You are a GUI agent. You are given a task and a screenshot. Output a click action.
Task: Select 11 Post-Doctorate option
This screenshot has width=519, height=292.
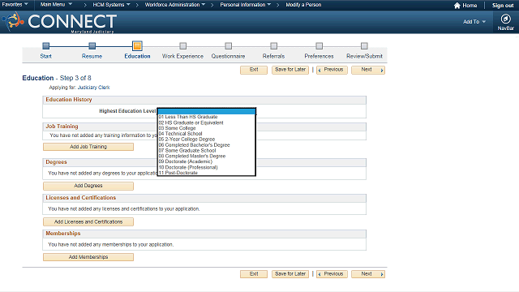207,173
